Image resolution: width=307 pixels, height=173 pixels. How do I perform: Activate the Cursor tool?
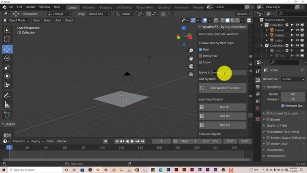click(x=7, y=39)
